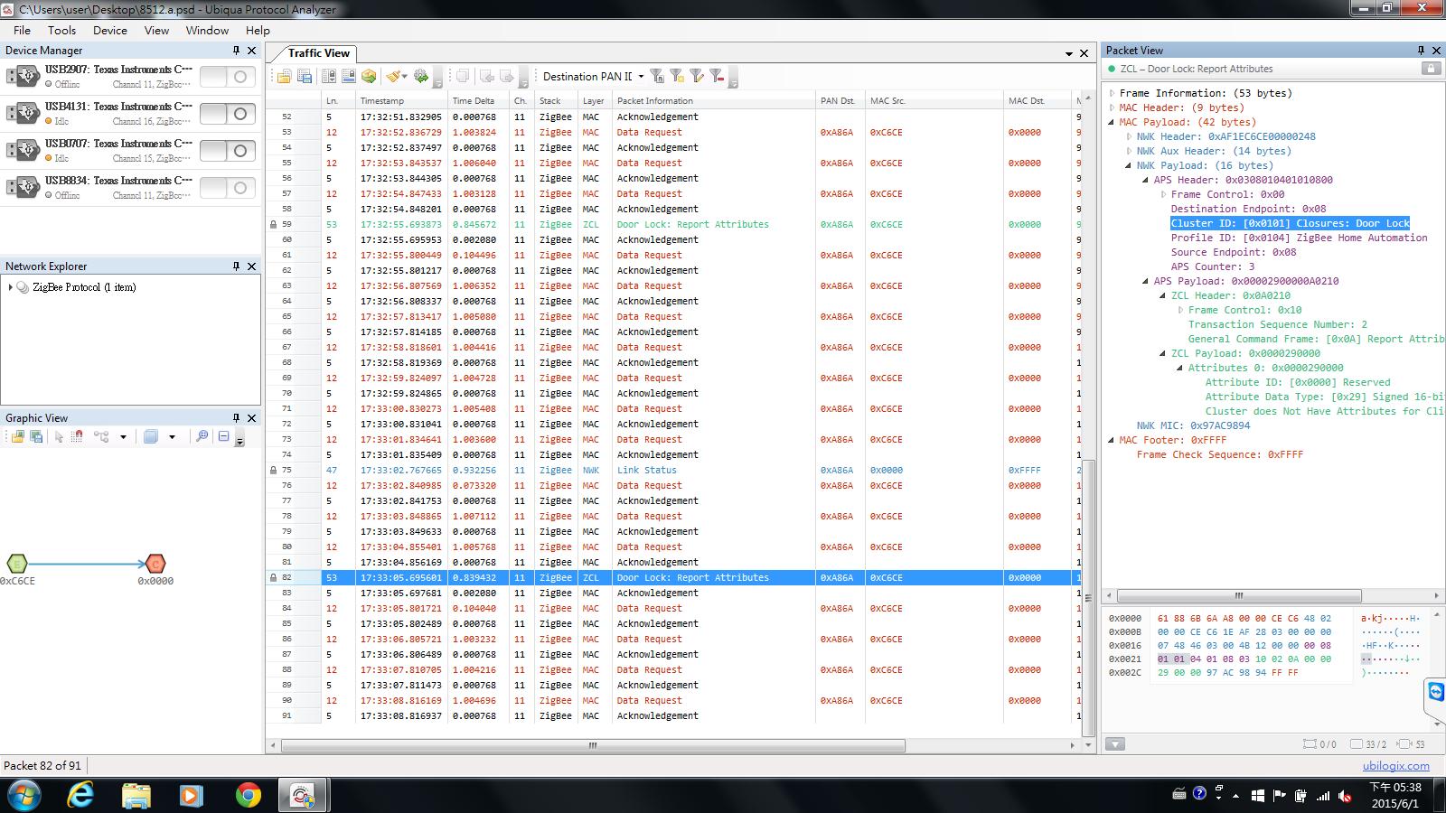Click the Packet Information column header
Viewport: 1446px width, 813px height.
pyautogui.click(x=714, y=100)
